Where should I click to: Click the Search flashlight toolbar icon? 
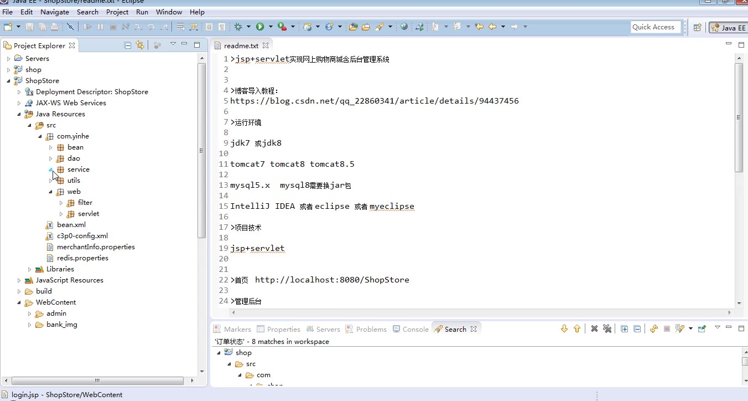pyautogui.click(x=380, y=27)
